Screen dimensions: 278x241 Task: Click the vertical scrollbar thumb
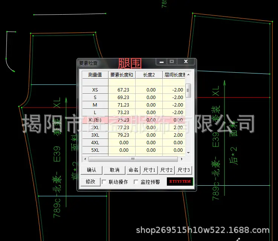point(188,90)
